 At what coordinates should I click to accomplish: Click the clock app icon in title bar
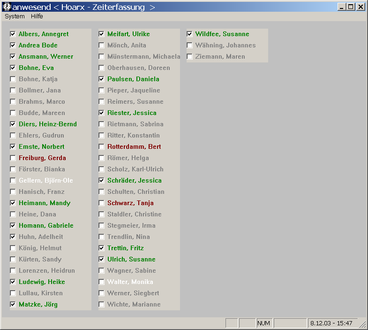click(x=7, y=7)
